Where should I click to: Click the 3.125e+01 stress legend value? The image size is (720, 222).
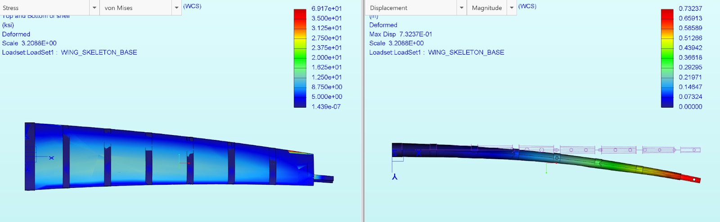click(x=327, y=28)
